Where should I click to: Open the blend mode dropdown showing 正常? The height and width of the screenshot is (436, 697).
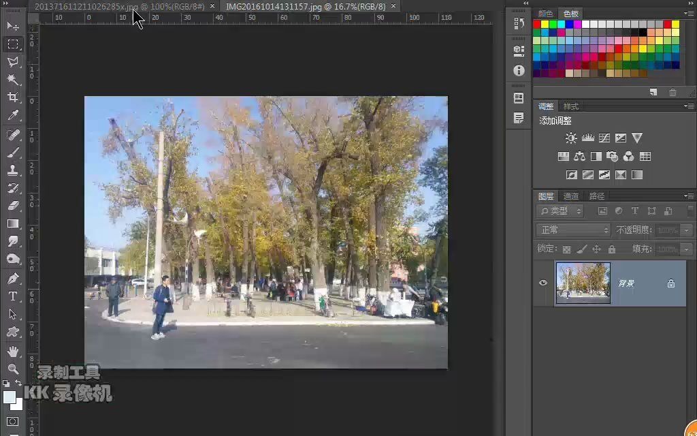point(572,230)
